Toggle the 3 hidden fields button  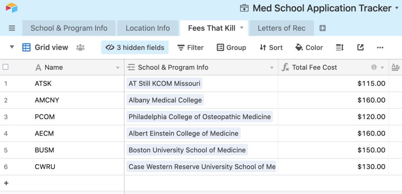pos(135,48)
